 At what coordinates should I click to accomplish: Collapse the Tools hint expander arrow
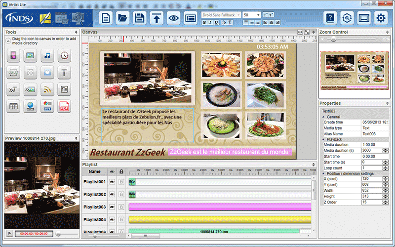8,41
